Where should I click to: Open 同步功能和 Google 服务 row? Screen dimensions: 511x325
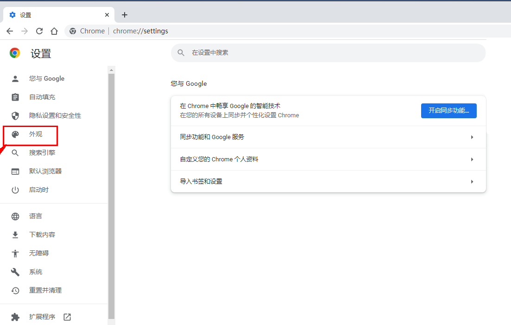[328, 137]
